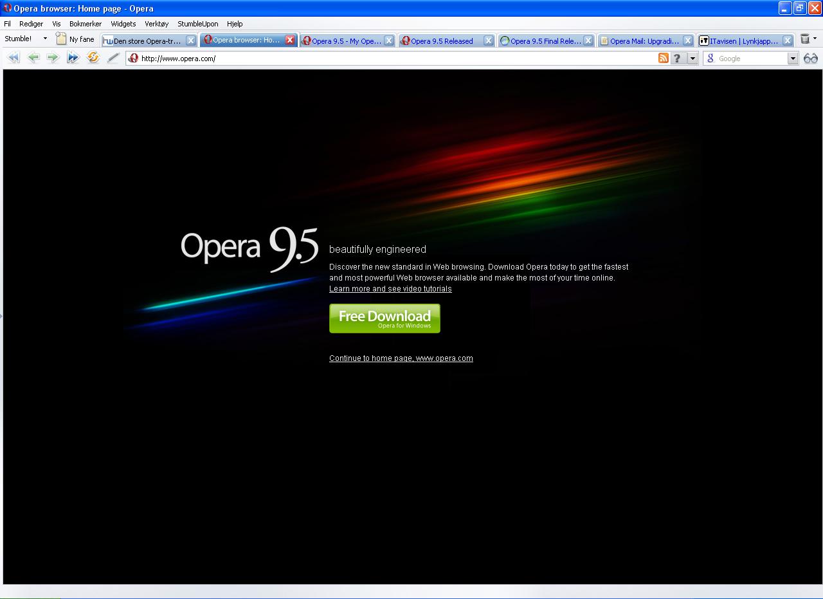Image resolution: width=823 pixels, height=599 pixels.
Task: Close the active 'Opera browser: Ho...' tab
Action: click(290, 40)
